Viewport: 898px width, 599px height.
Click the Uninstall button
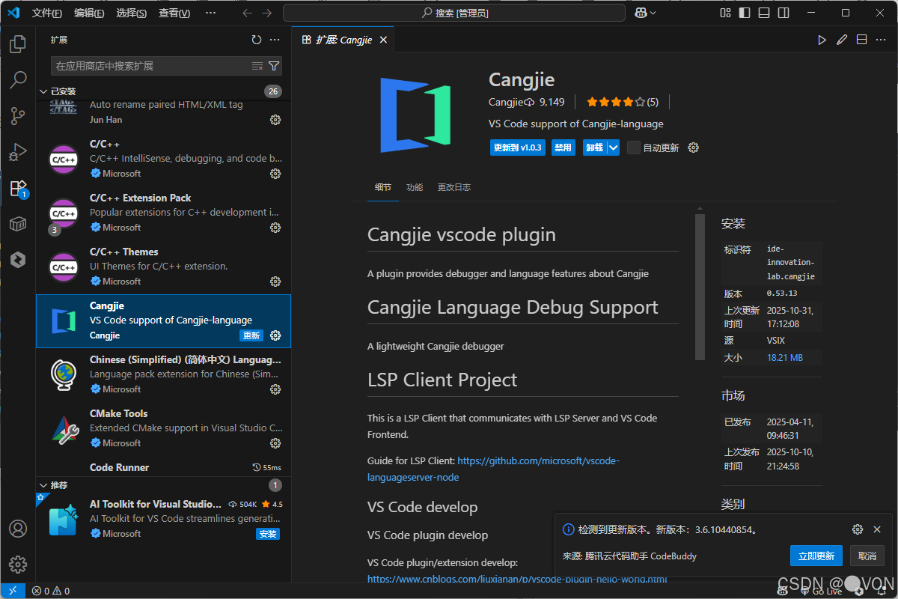pyautogui.click(x=595, y=148)
